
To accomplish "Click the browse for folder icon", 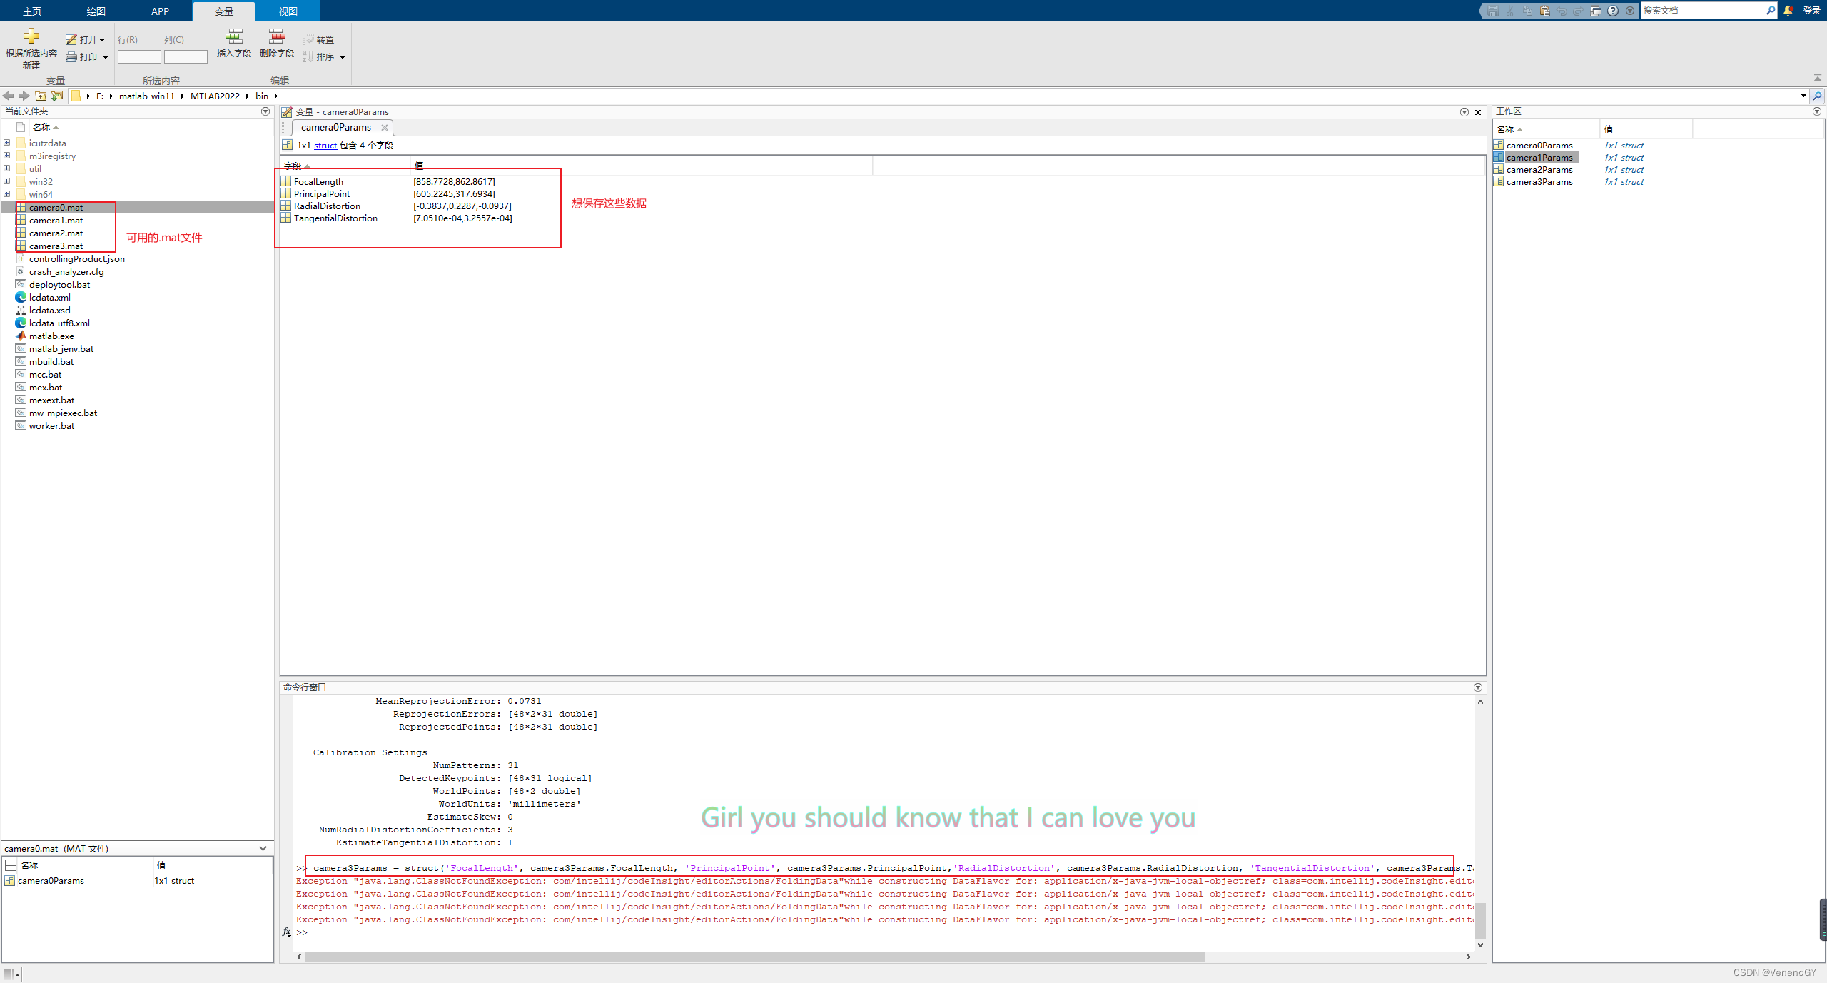I will 57,96.
